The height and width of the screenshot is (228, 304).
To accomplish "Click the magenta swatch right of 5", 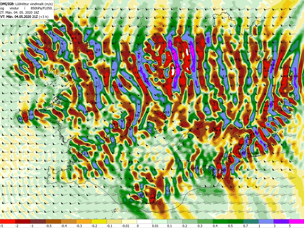I will pos(296,221).
